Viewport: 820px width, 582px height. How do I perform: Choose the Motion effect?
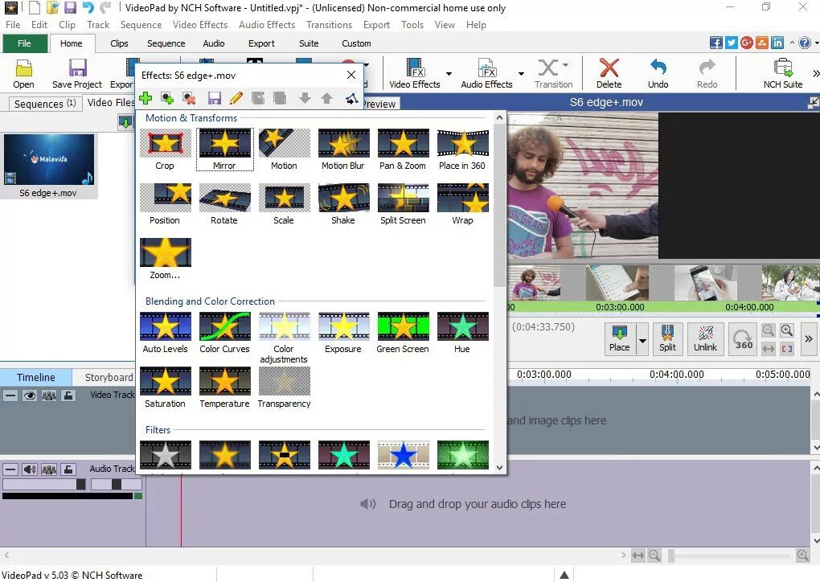pyautogui.click(x=284, y=150)
